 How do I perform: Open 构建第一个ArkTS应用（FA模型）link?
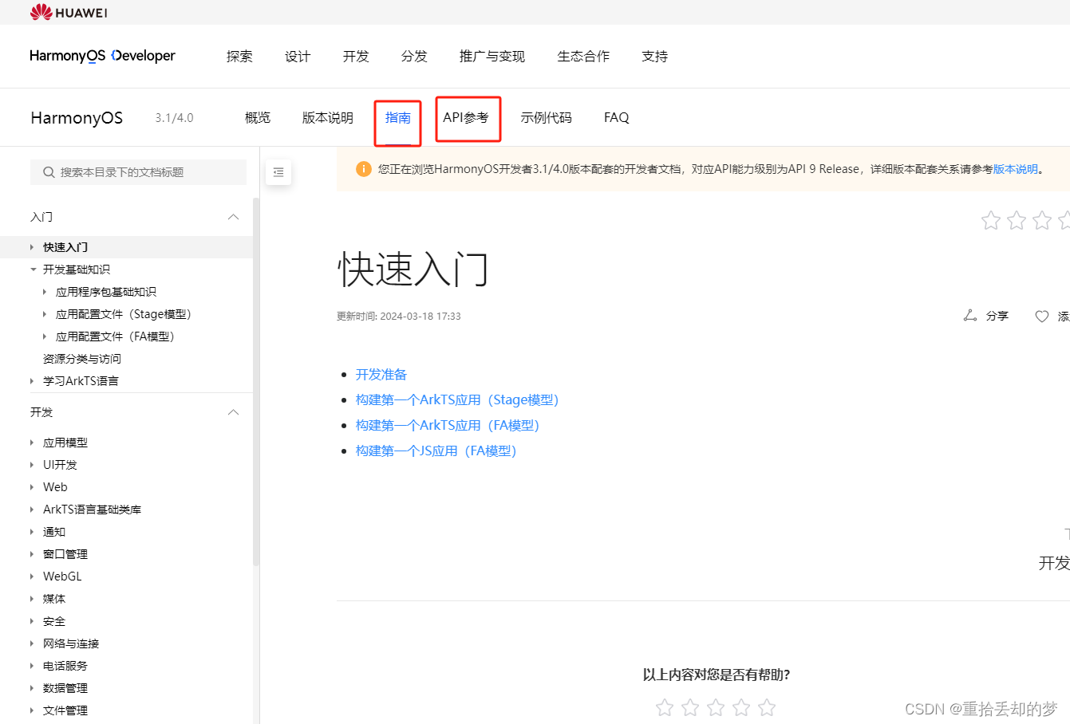pos(448,425)
